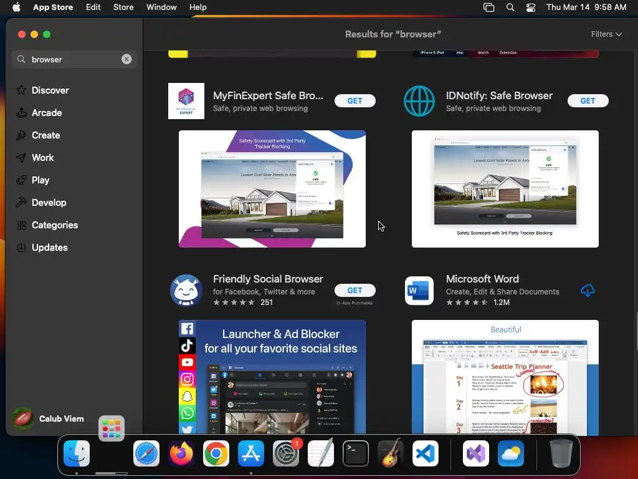This screenshot has height=479, width=638.
Task: Open the Store menu
Action: point(123,7)
